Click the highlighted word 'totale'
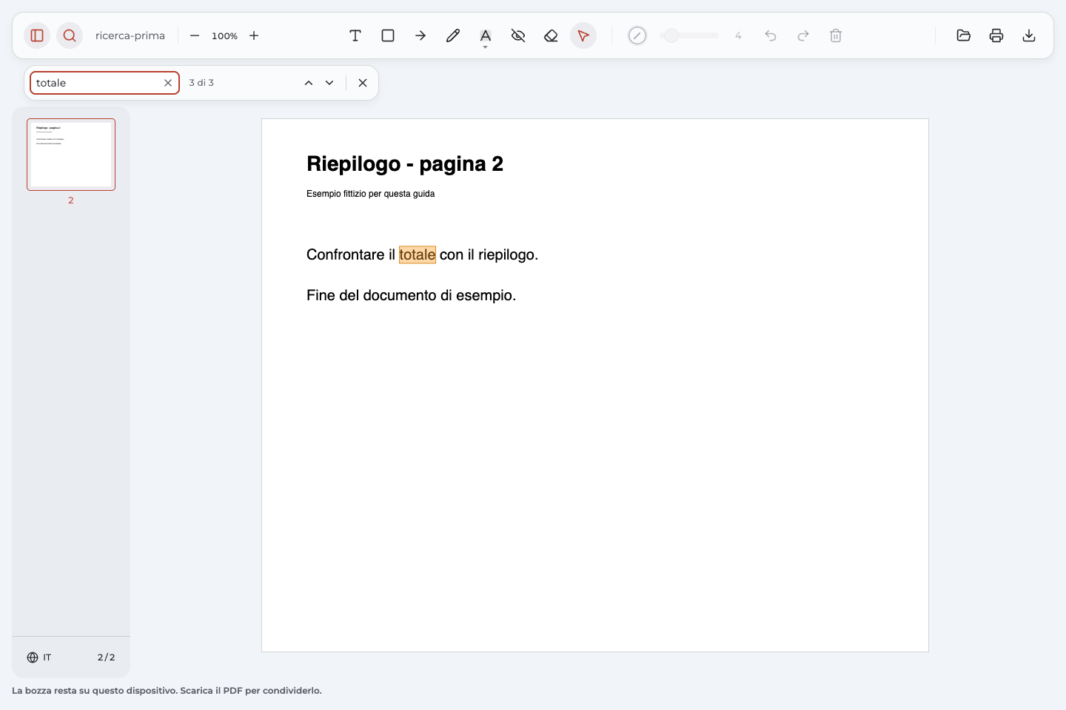The width and height of the screenshot is (1066, 710). 418,254
